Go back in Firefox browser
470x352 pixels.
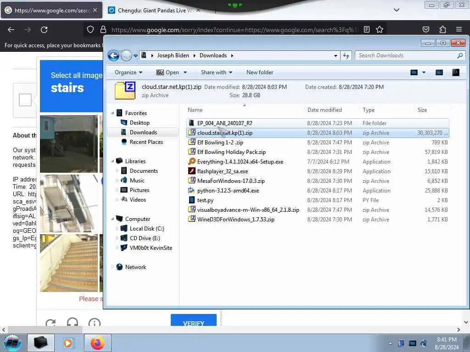pyautogui.click(x=11, y=30)
